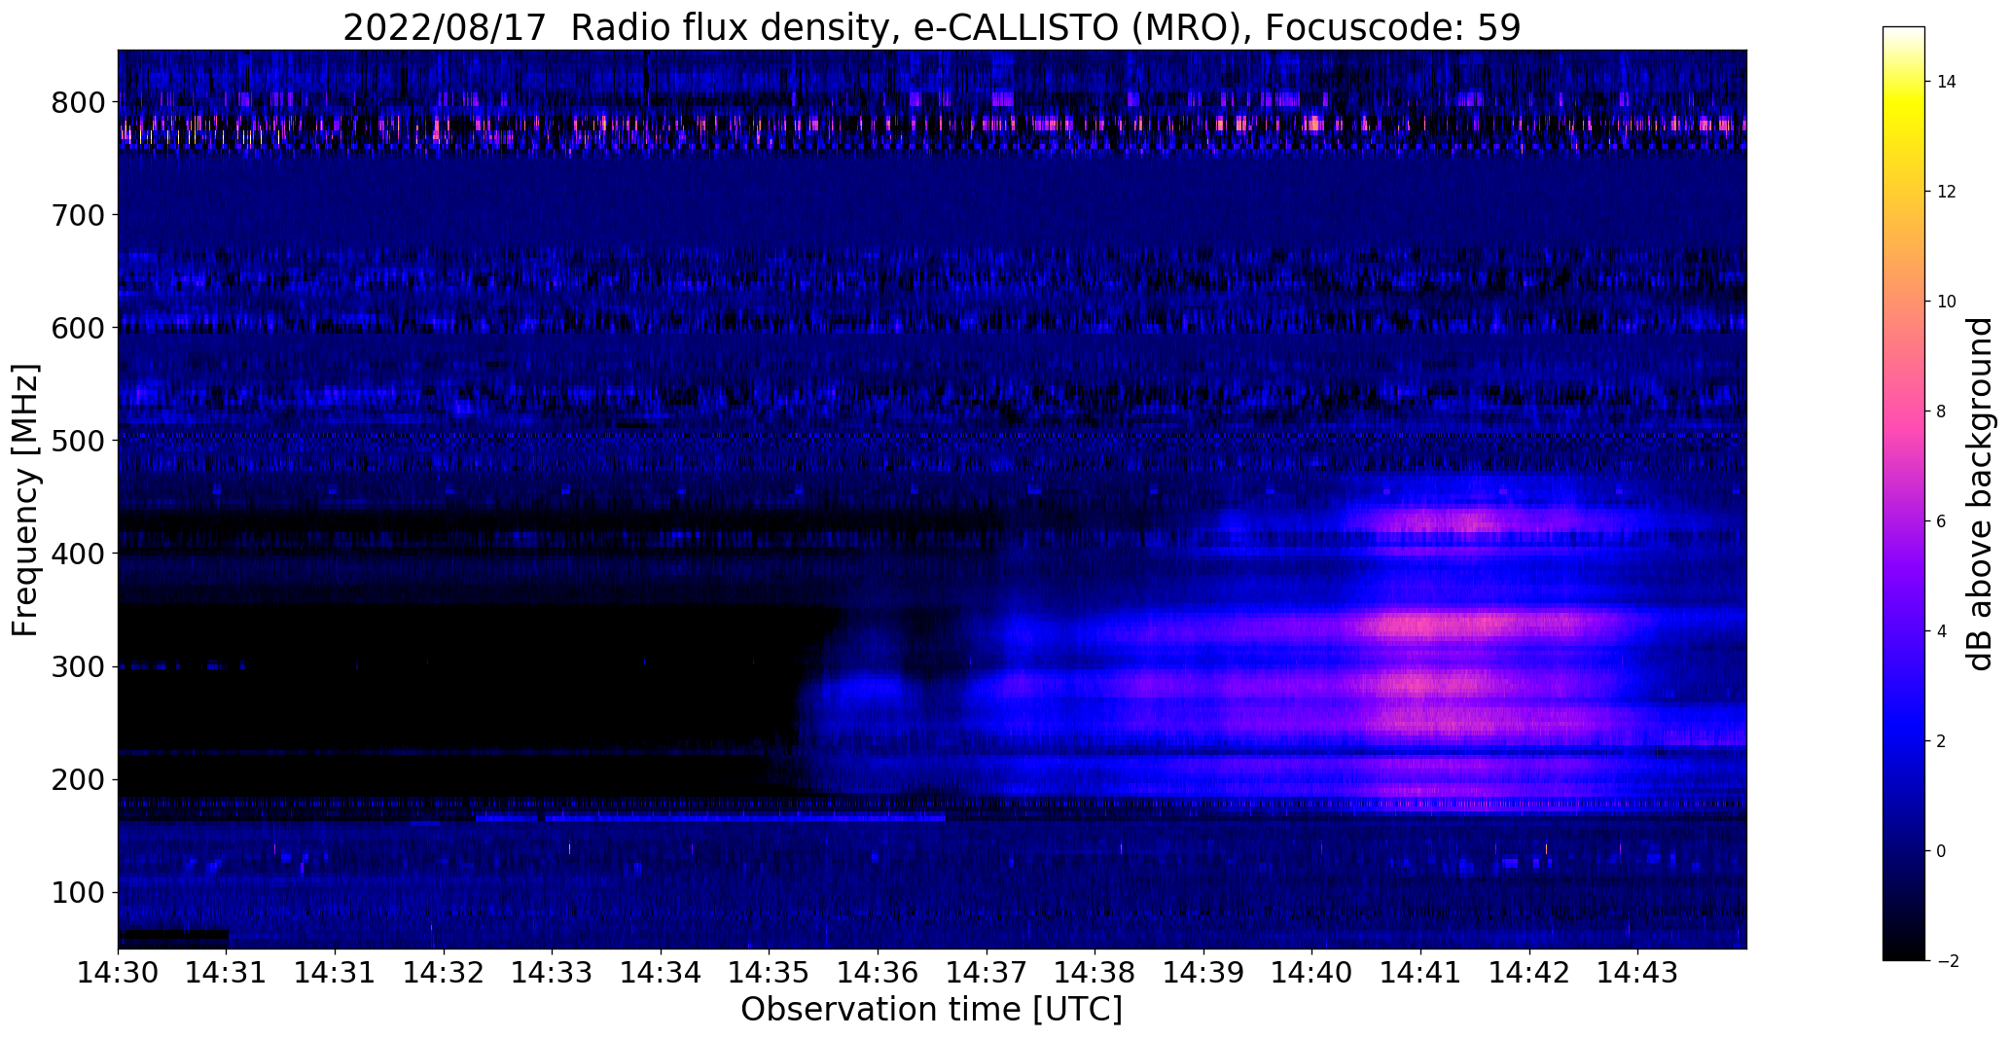Click the 100 frequency tick label
Viewport: 2010px width, 1038px height.
pyautogui.click(x=78, y=892)
